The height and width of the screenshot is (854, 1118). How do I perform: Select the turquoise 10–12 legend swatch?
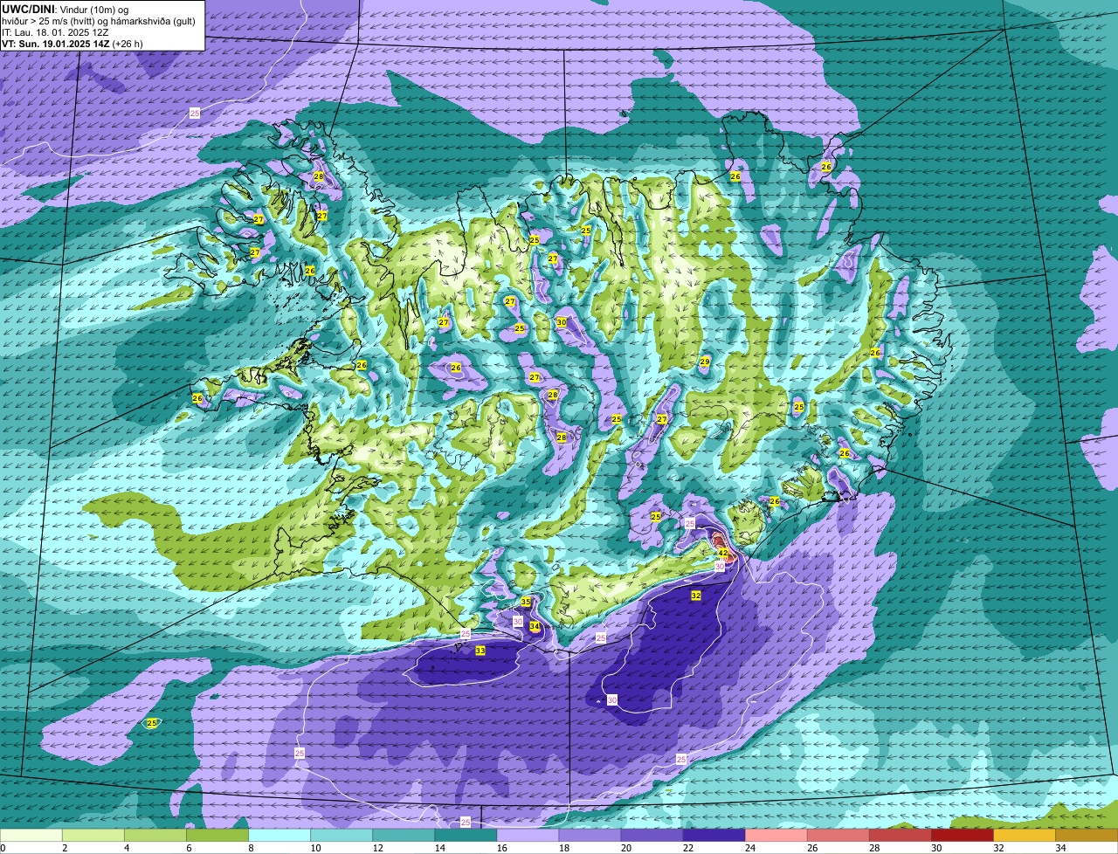tap(342, 836)
